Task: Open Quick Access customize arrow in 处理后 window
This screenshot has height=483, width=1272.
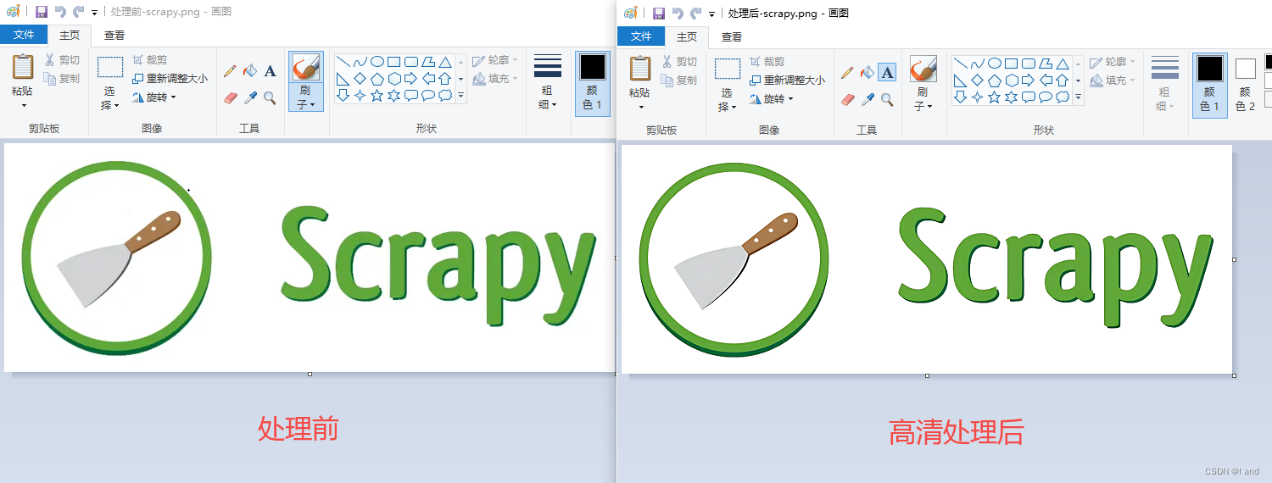Action: click(712, 14)
